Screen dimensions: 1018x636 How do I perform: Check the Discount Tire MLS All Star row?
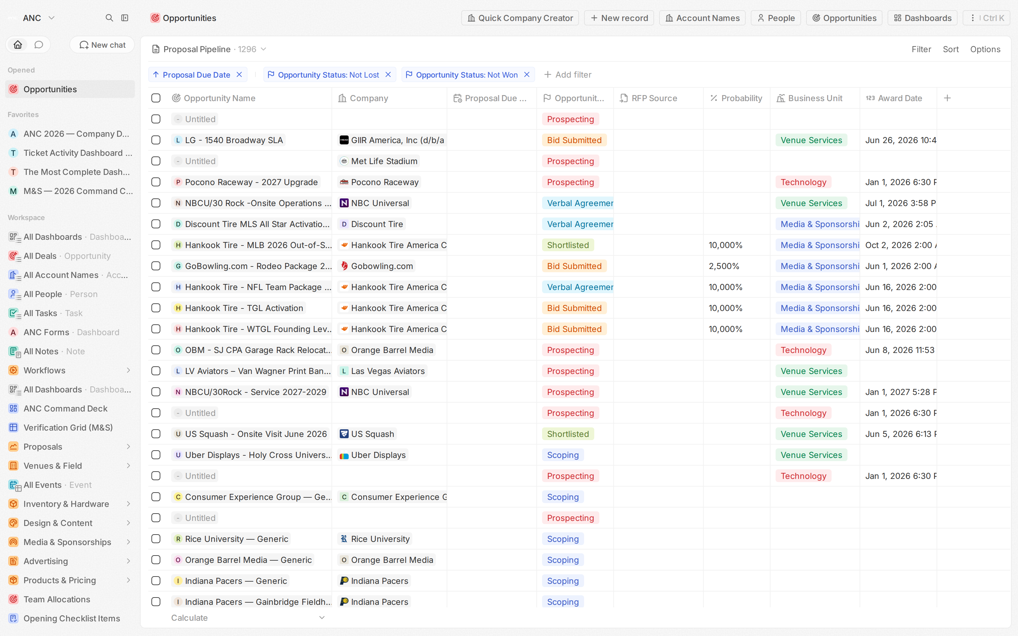click(x=156, y=224)
